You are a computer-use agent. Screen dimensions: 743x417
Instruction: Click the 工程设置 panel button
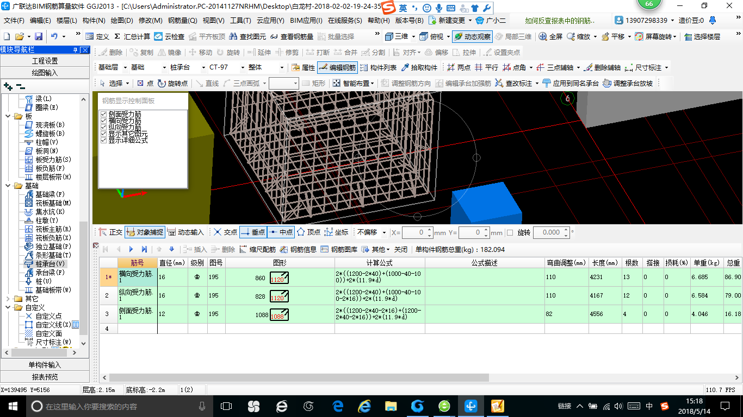(x=45, y=61)
